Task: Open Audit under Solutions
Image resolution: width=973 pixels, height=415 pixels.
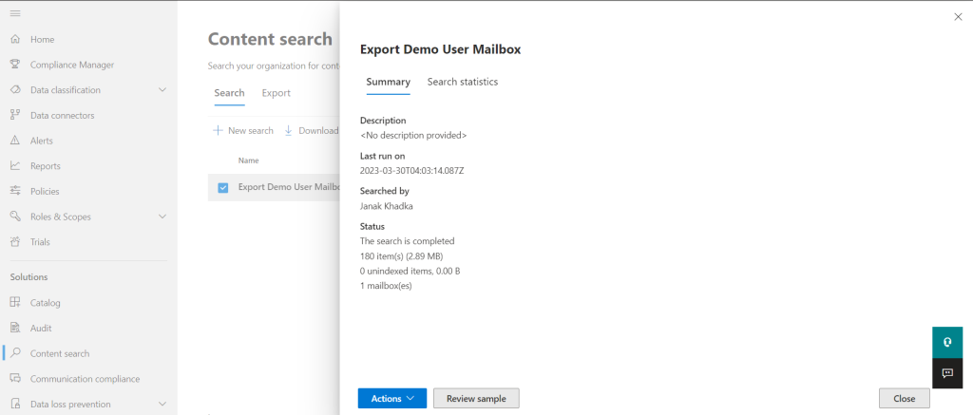Action: click(41, 329)
